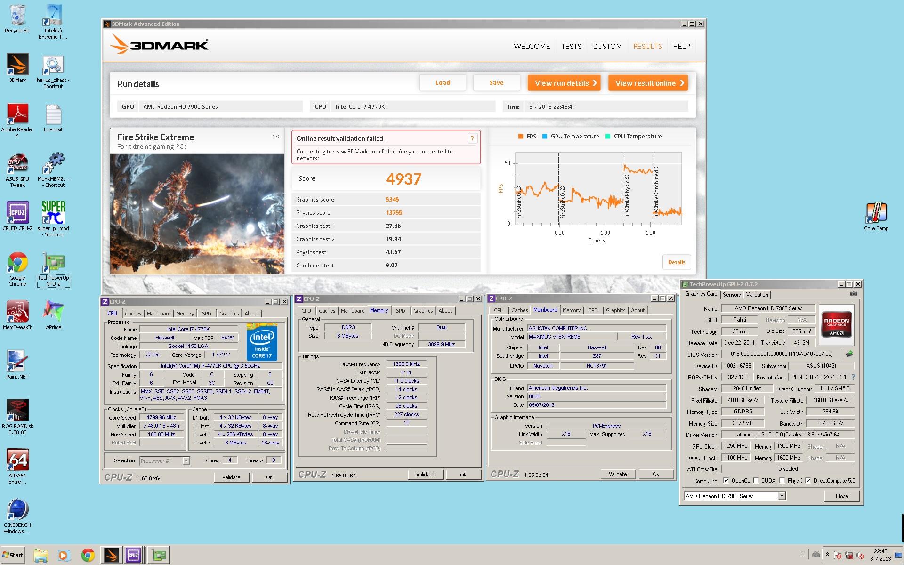The width and height of the screenshot is (904, 565).
Task: Toggle the PhysX checkbox in GPU-Z
Action: [782, 481]
